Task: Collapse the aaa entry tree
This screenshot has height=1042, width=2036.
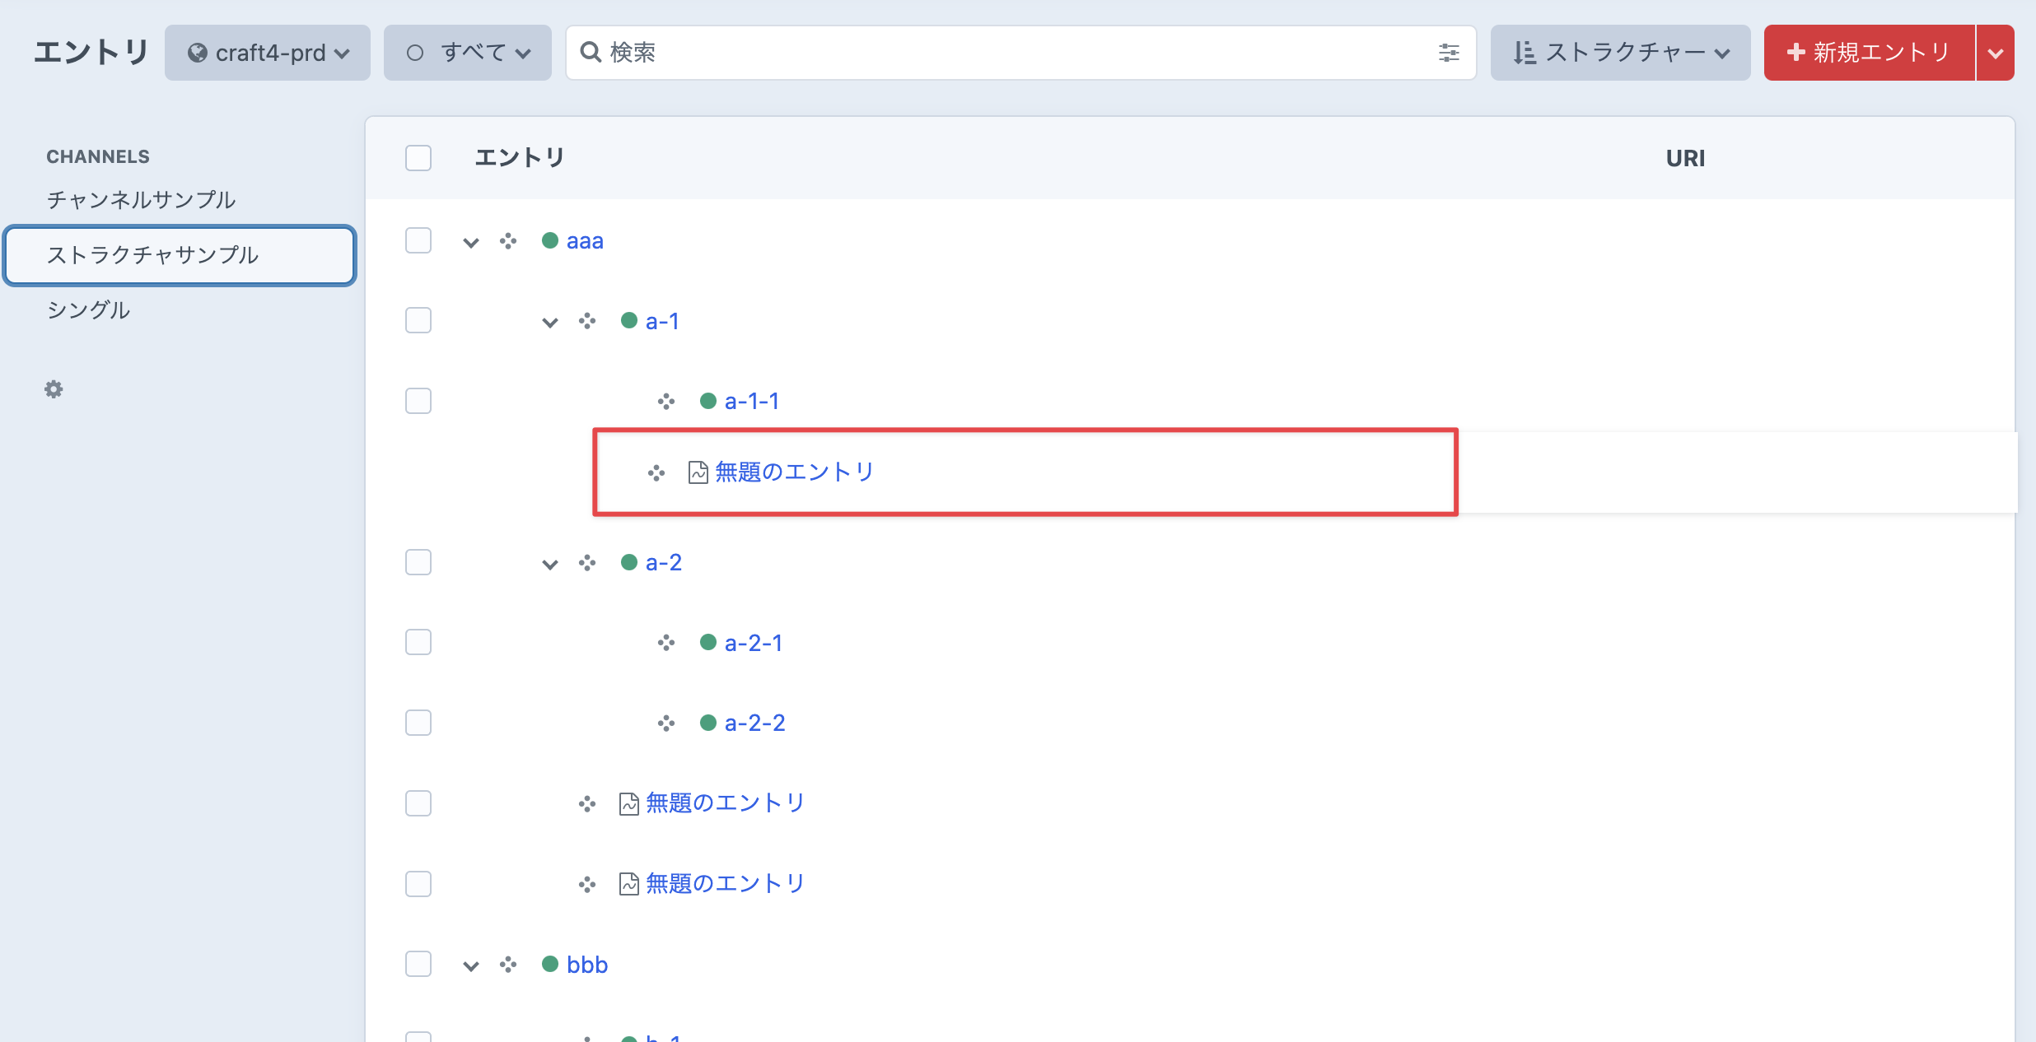Action: click(x=470, y=241)
